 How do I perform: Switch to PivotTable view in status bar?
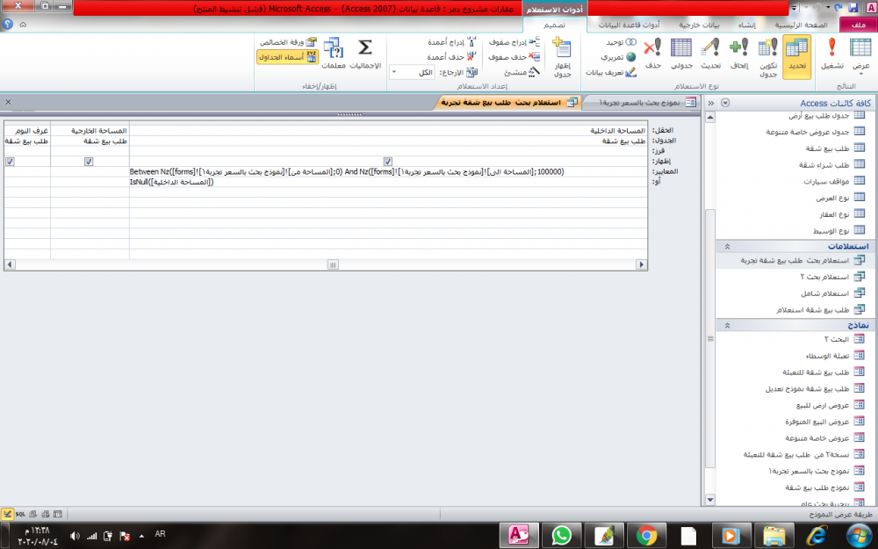[46, 514]
